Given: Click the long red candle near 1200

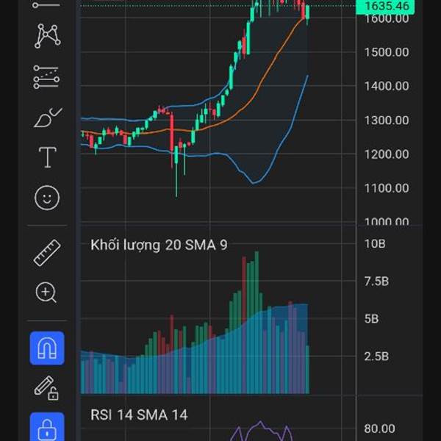Looking at the screenshot, I should pos(172,132).
